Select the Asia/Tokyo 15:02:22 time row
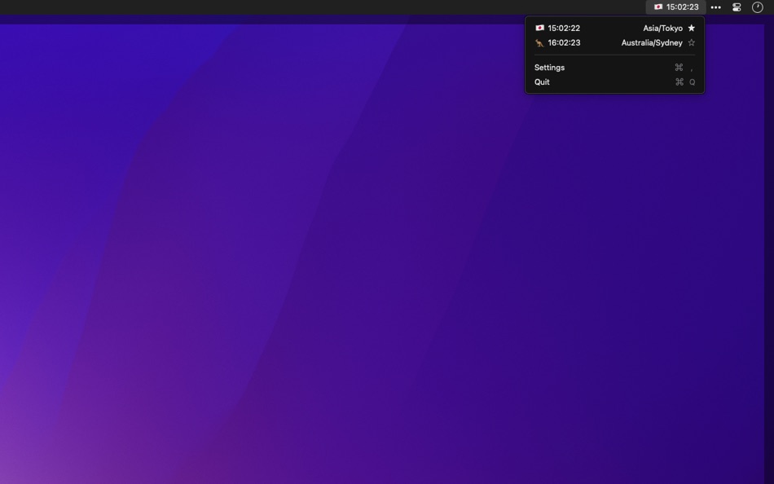The width and height of the screenshot is (774, 484). point(614,29)
